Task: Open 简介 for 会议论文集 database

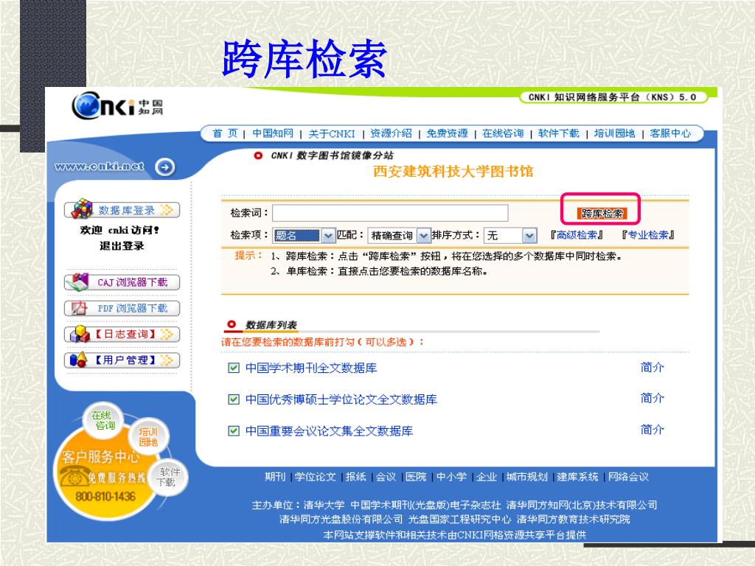Action: point(652,430)
